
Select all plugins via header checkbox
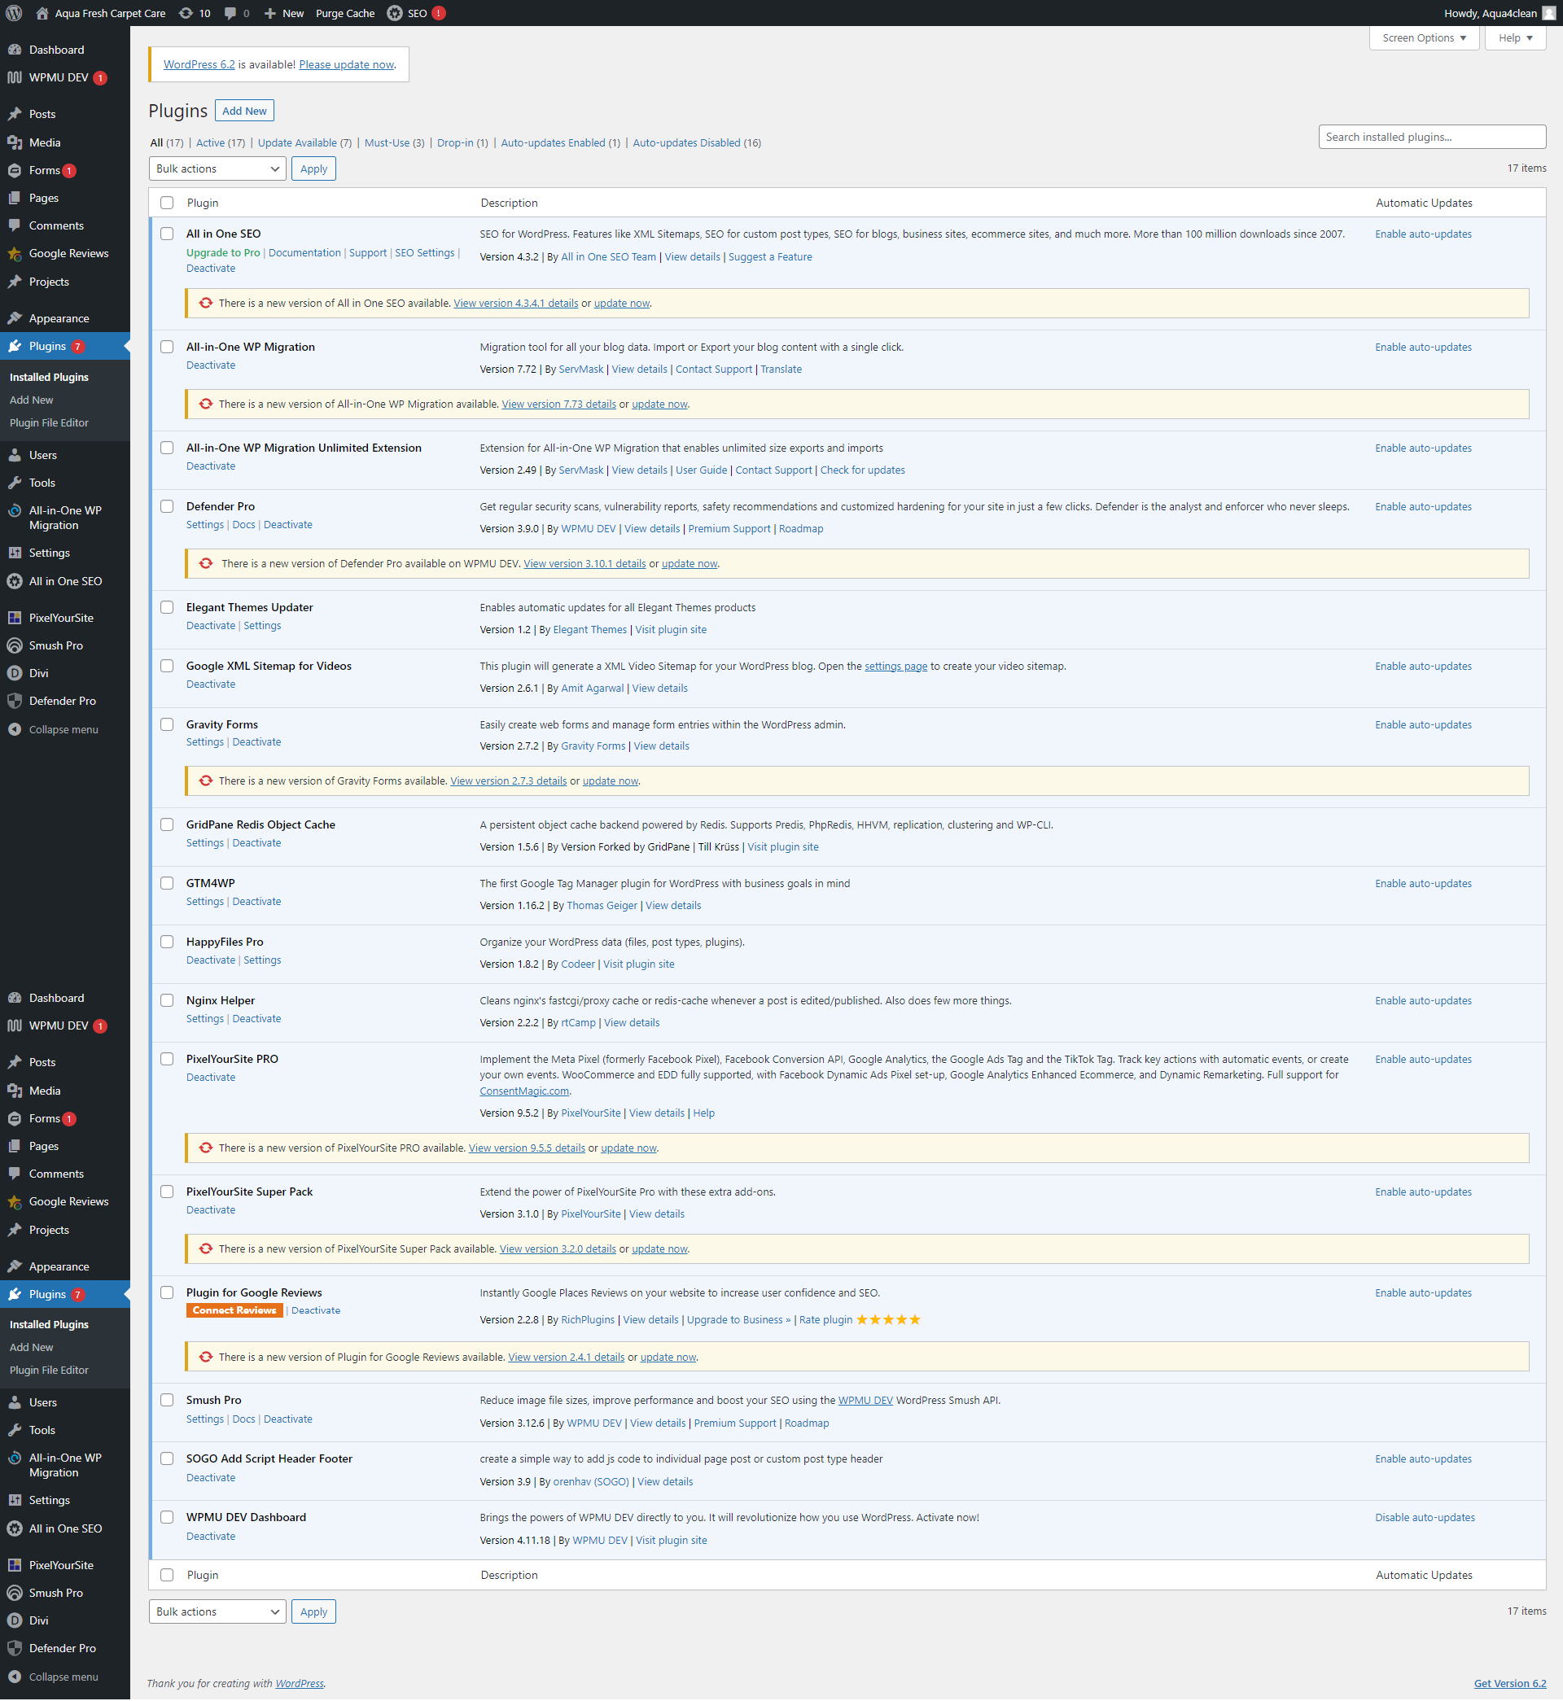[x=167, y=203]
